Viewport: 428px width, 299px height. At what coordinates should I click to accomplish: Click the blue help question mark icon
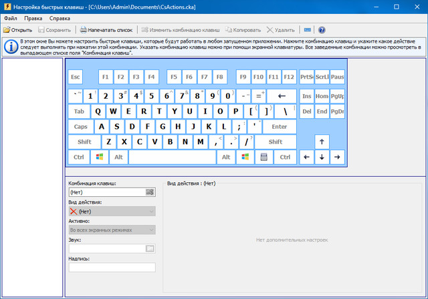point(322,30)
